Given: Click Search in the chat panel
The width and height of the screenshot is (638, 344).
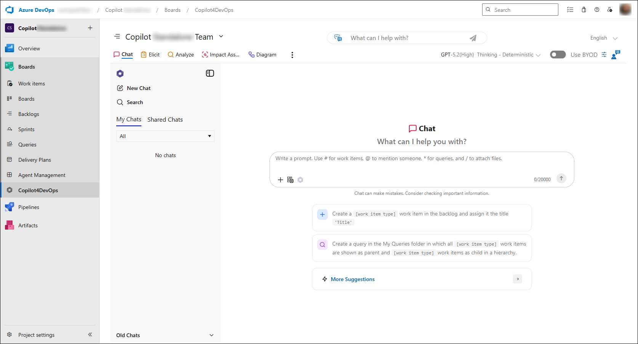Looking at the screenshot, I should pyautogui.click(x=130, y=102).
